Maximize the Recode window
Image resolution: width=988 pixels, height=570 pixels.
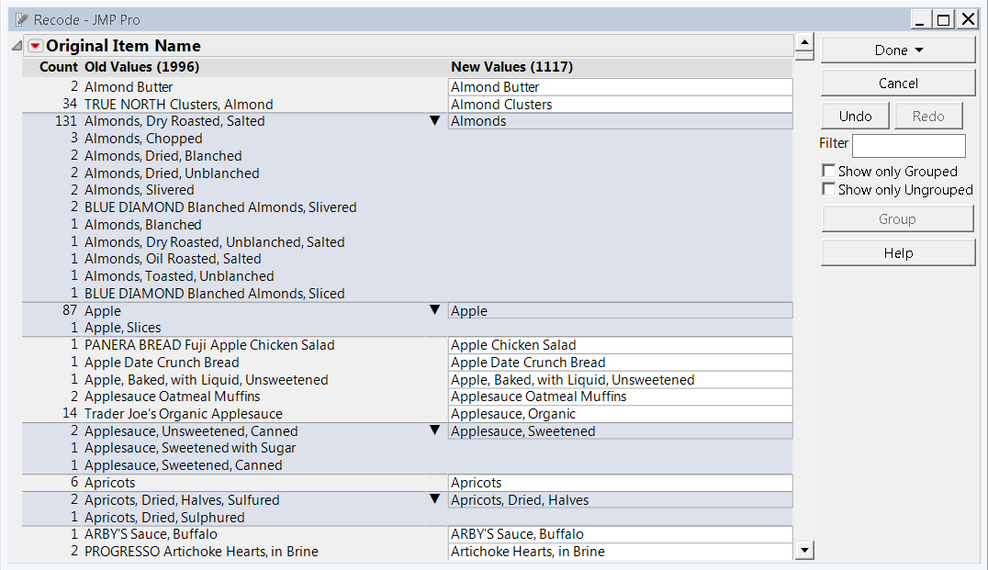click(x=943, y=19)
